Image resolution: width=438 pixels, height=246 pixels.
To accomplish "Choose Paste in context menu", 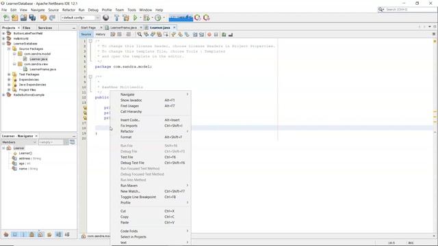I will pos(151,223).
